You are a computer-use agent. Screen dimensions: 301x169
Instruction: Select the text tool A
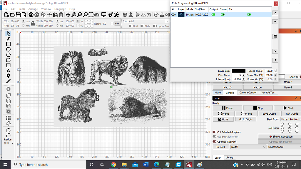[8, 71]
